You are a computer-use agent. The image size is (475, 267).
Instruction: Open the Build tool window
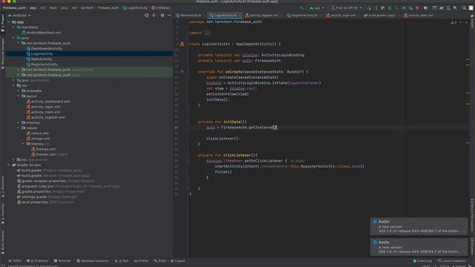[x=160, y=260]
